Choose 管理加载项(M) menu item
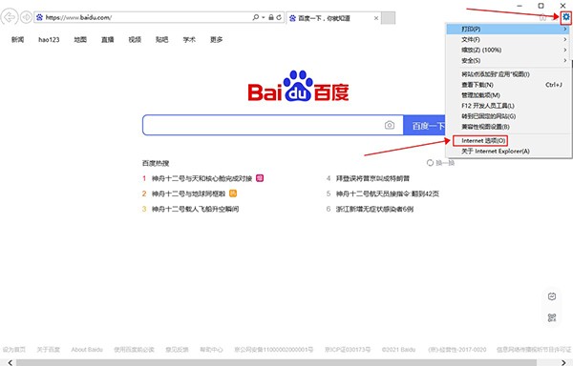The height and width of the screenshot is (366, 573). coord(508,95)
